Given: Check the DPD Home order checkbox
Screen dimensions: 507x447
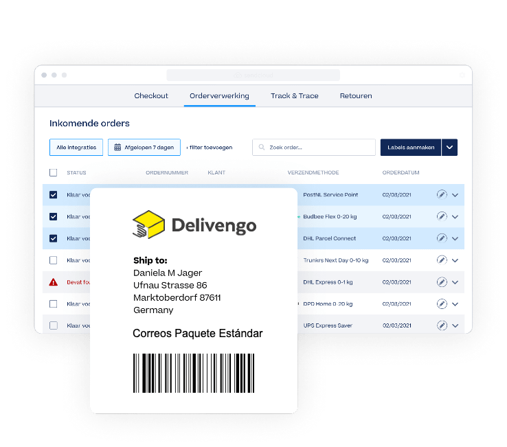Looking at the screenshot, I should [x=54, y=303].
